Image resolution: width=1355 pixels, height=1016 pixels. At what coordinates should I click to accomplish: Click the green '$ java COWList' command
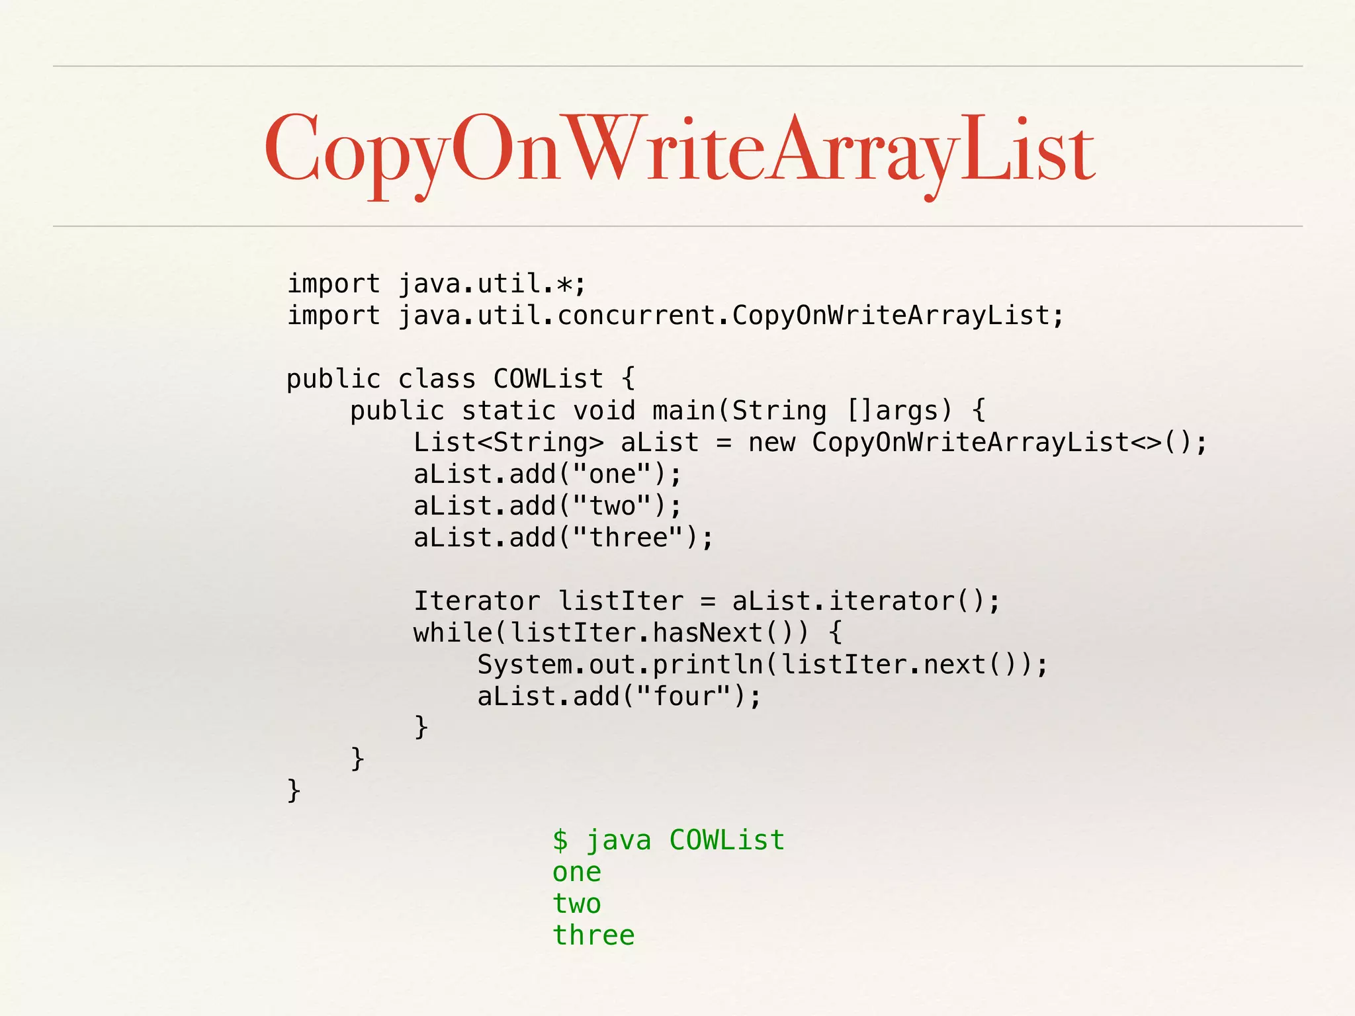point(668,841)
